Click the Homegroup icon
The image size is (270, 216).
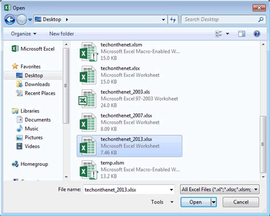[15, 164]
